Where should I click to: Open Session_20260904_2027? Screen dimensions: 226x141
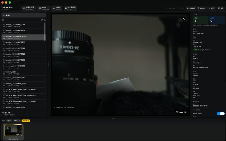pyautogui.click(x=23, y=85)
